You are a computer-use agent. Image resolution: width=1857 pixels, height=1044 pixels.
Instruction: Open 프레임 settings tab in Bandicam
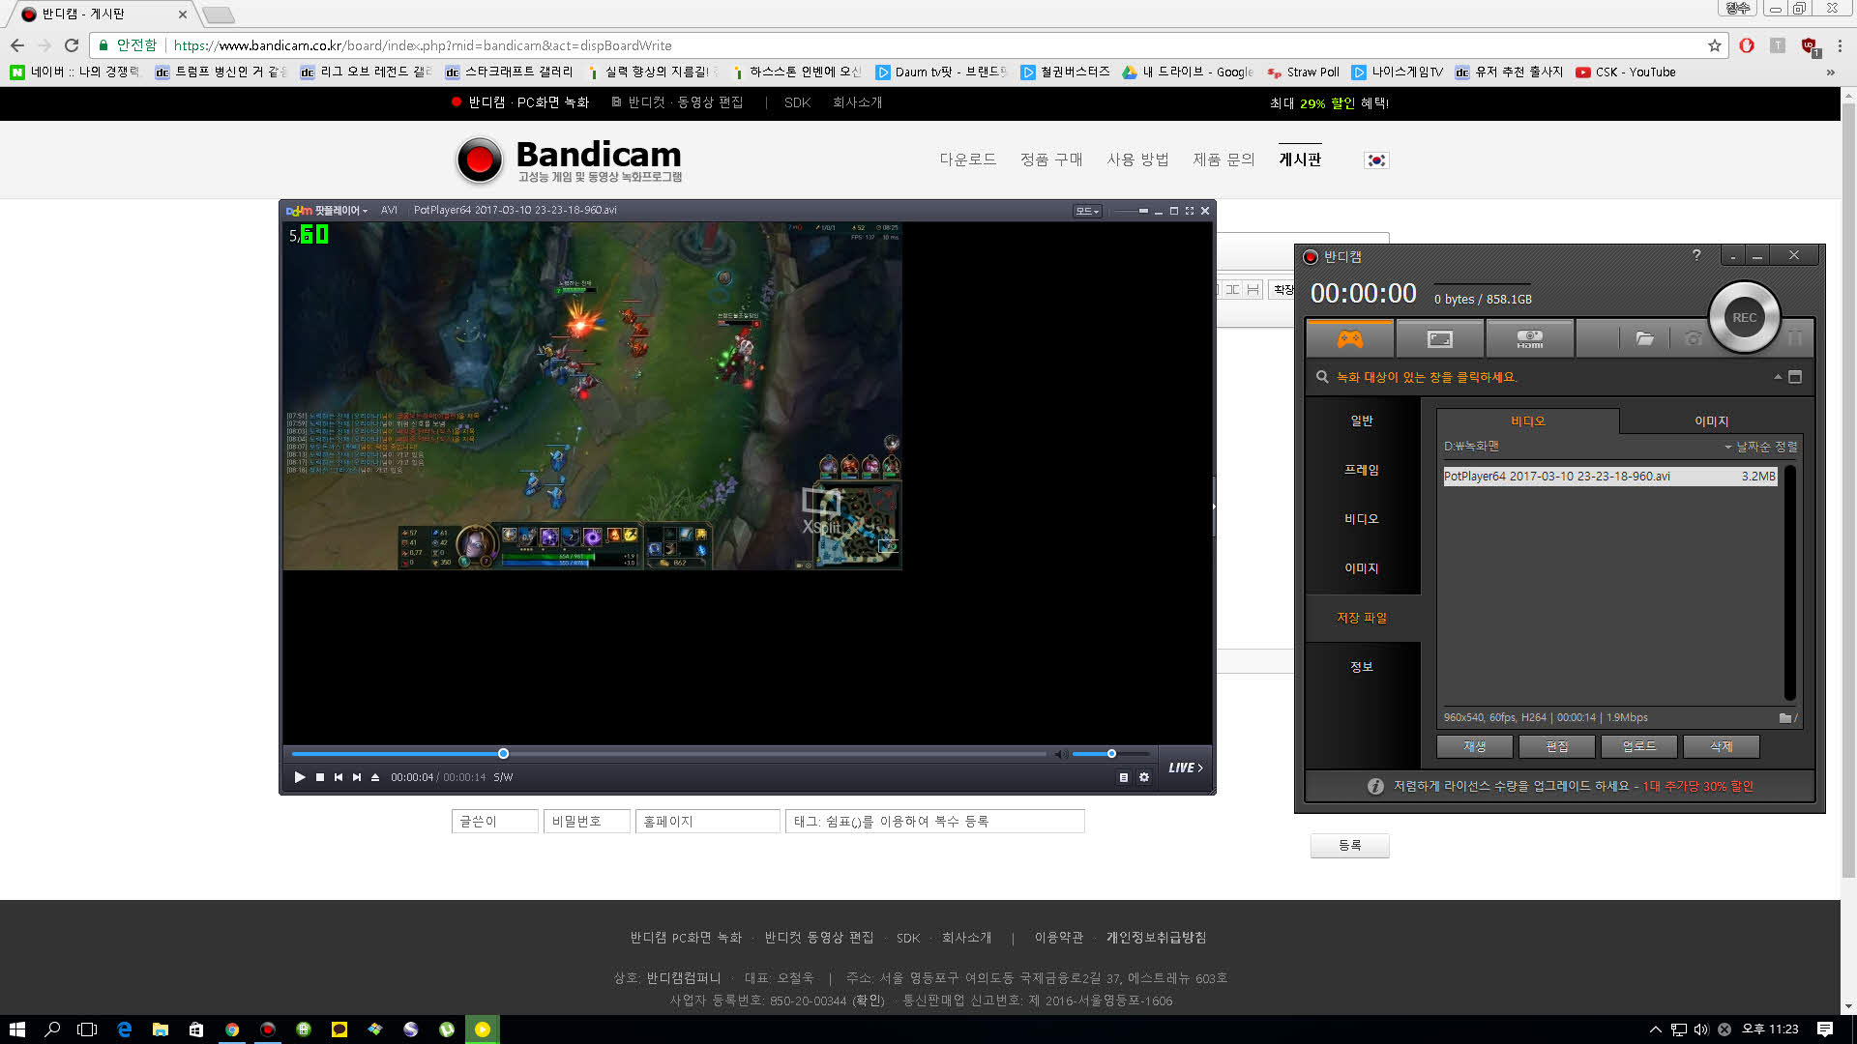click(x=1362, y=470)
